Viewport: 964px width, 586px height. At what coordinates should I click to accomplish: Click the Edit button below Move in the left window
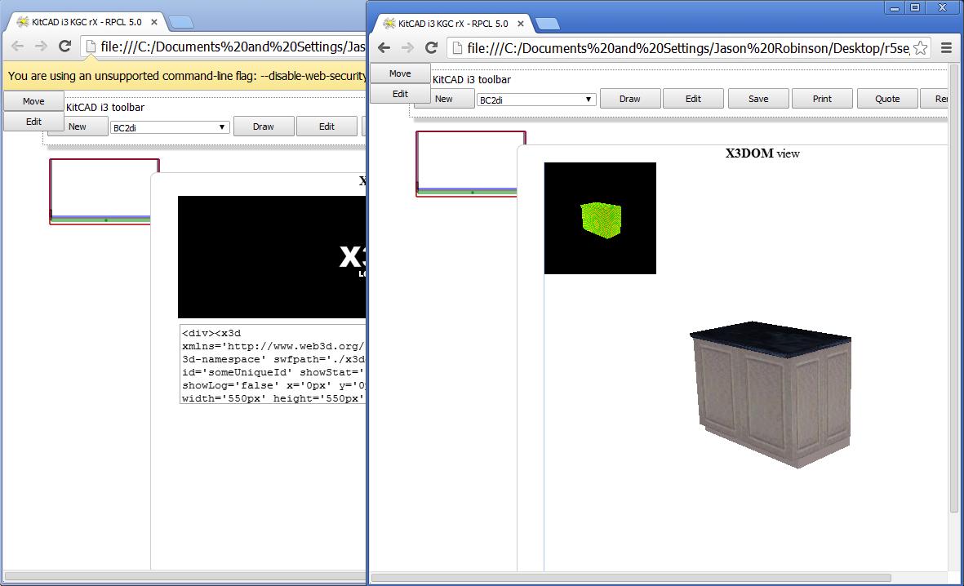(x=33, y=121)
